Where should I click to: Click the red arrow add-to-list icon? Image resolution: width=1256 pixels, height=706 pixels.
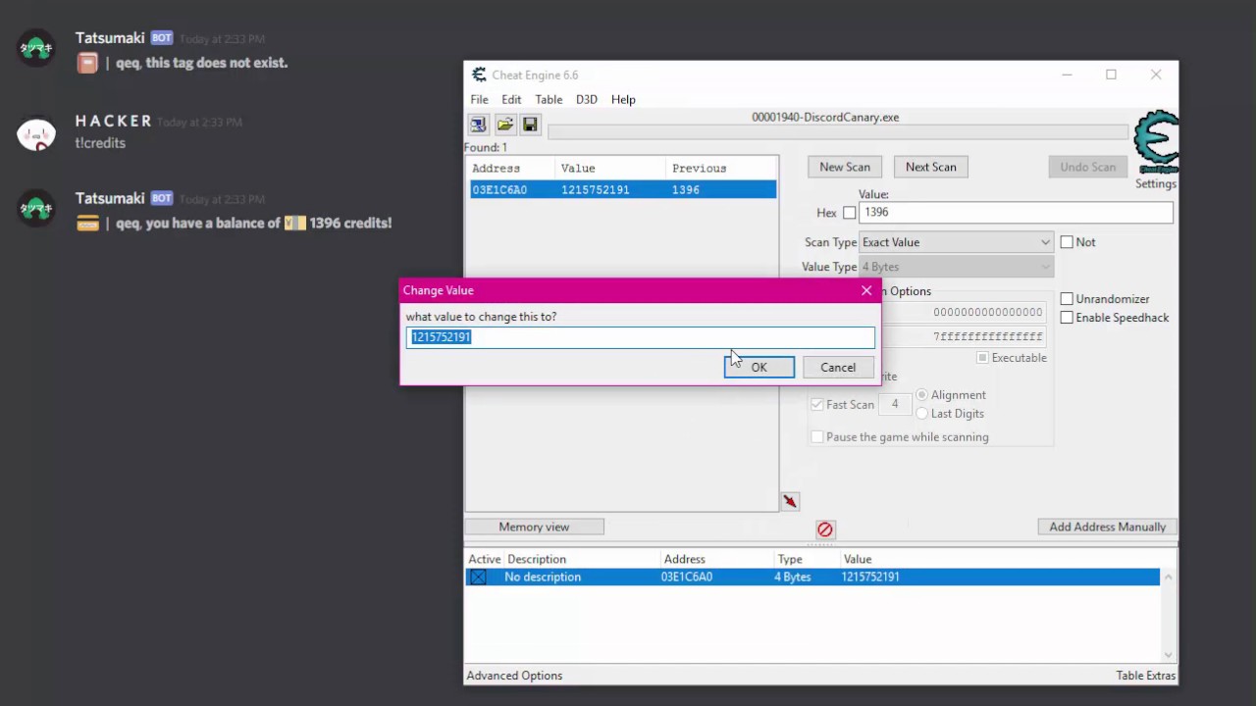tap(790, 501)
